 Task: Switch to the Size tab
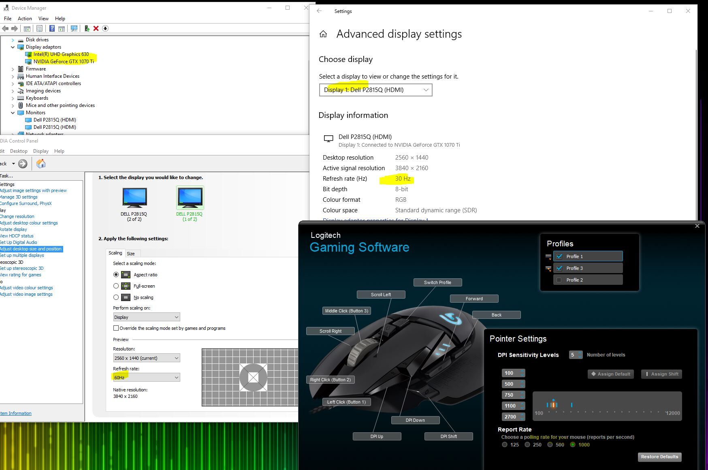coord(131,254)
